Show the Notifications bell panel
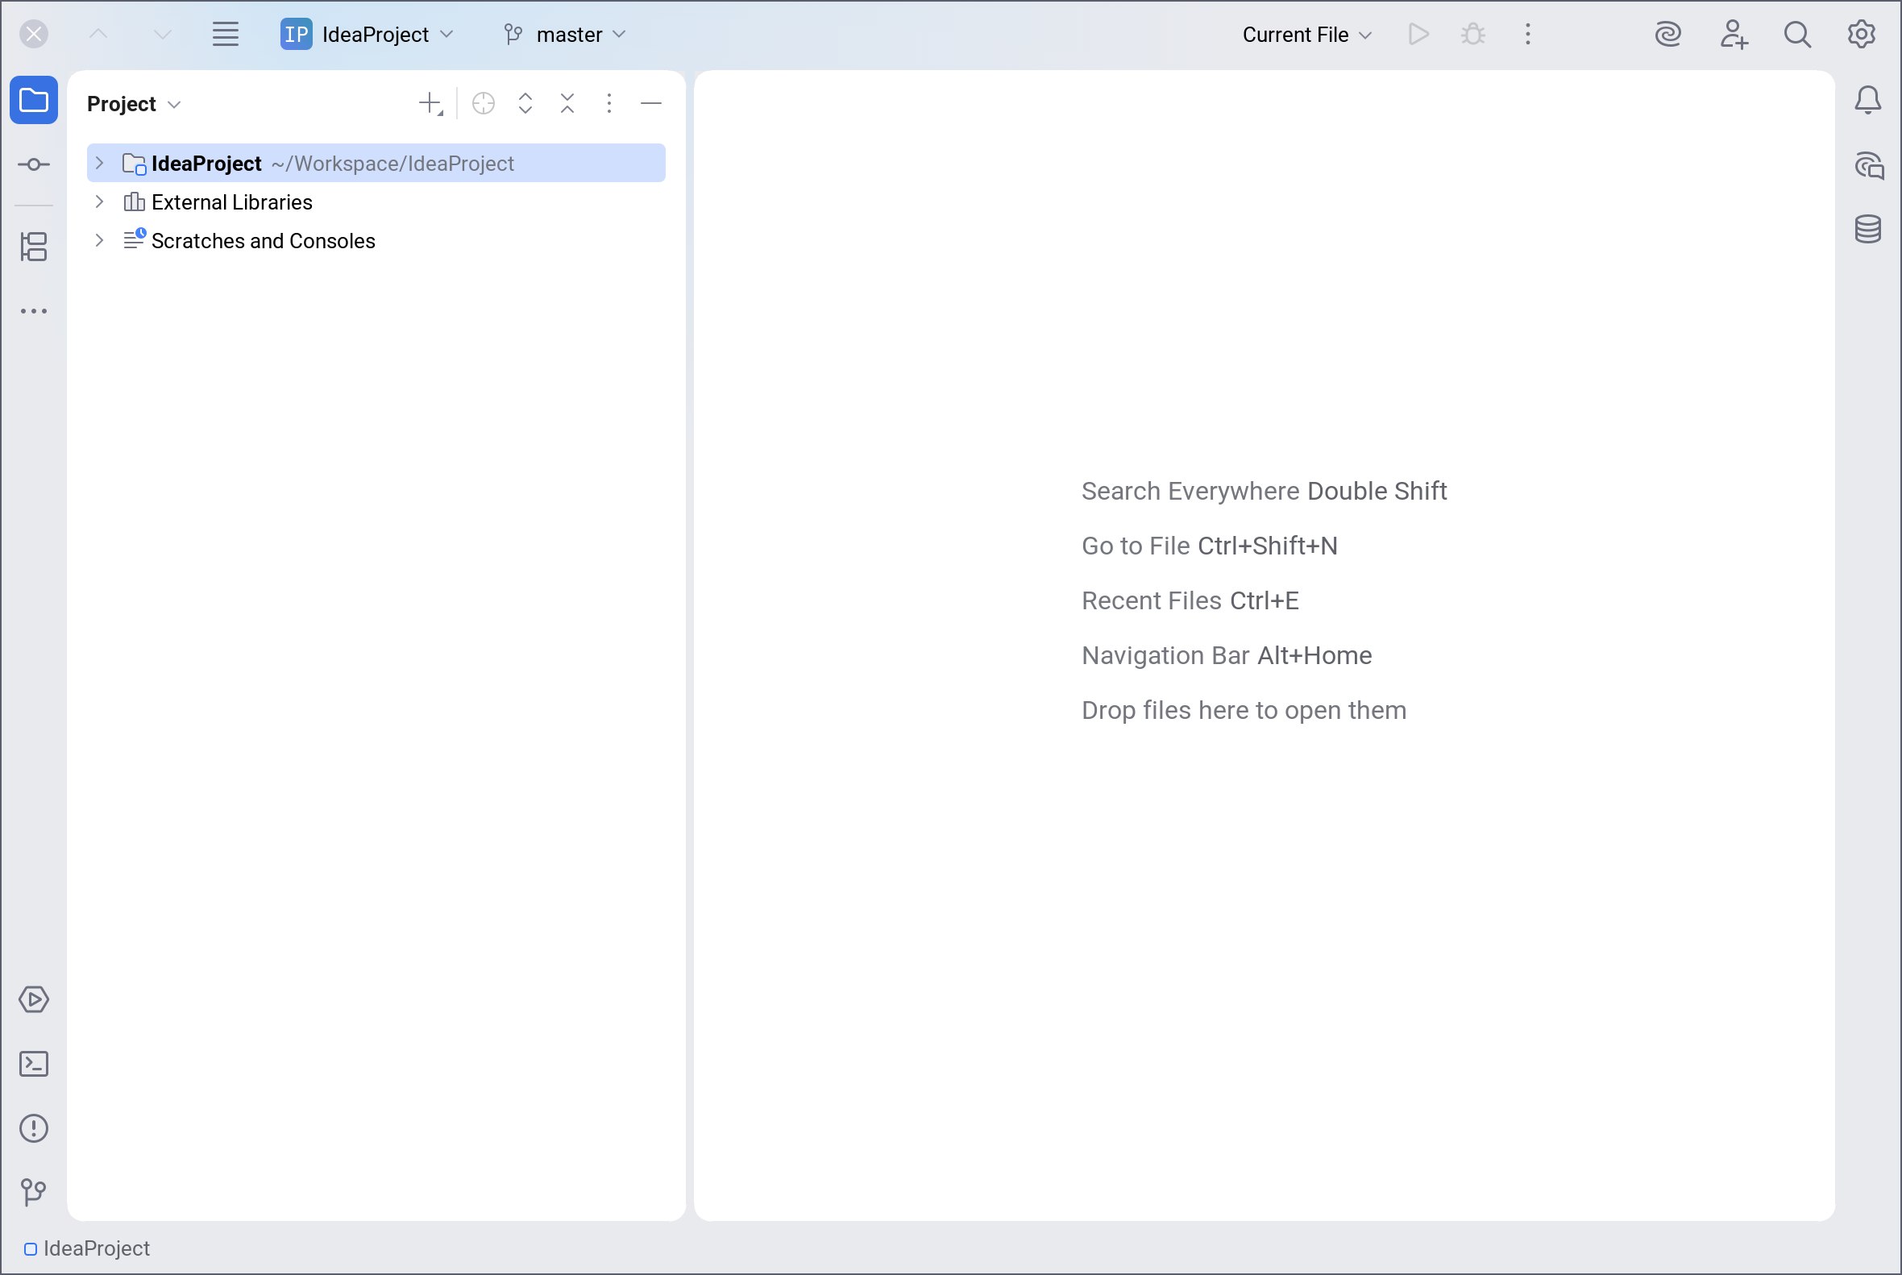 [1868, 100]
